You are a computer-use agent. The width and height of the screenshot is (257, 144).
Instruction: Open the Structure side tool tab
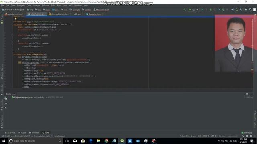2,90
